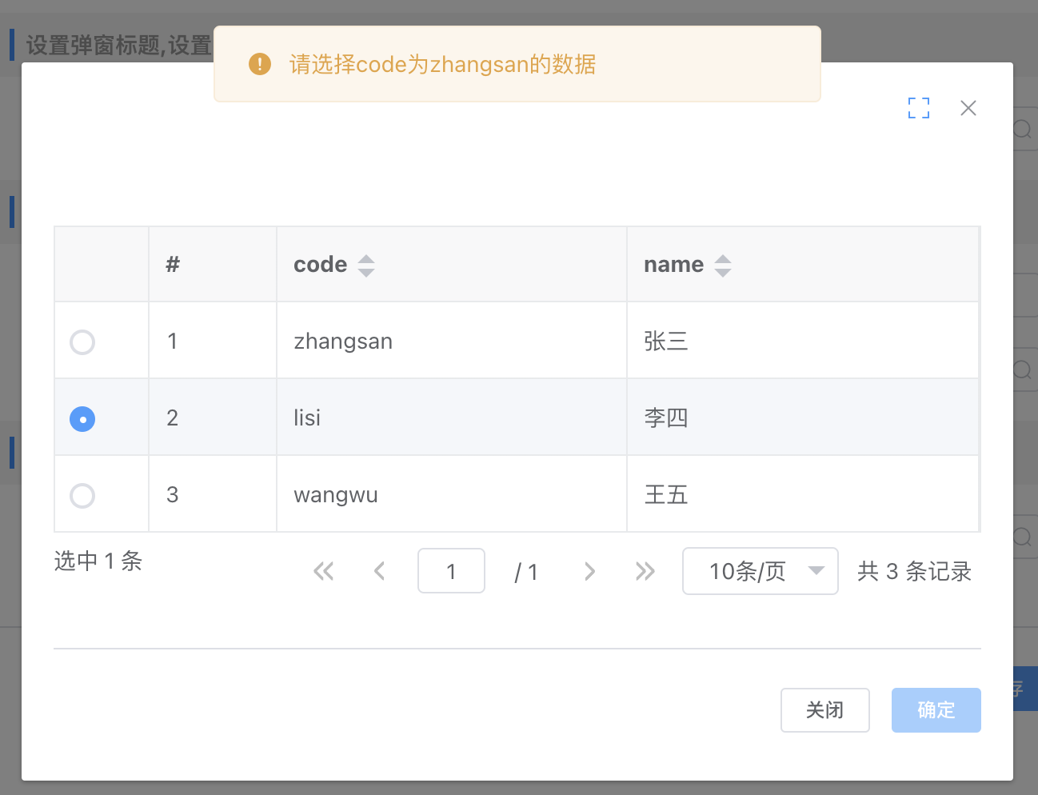The image size is (1038, 795).
Task: Click the 确定 confirm button
Action: [936, 710]
